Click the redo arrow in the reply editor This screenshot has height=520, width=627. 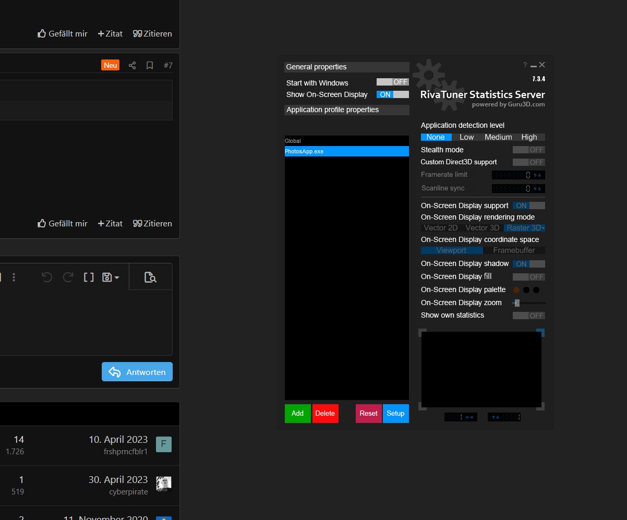coord(68,277)
